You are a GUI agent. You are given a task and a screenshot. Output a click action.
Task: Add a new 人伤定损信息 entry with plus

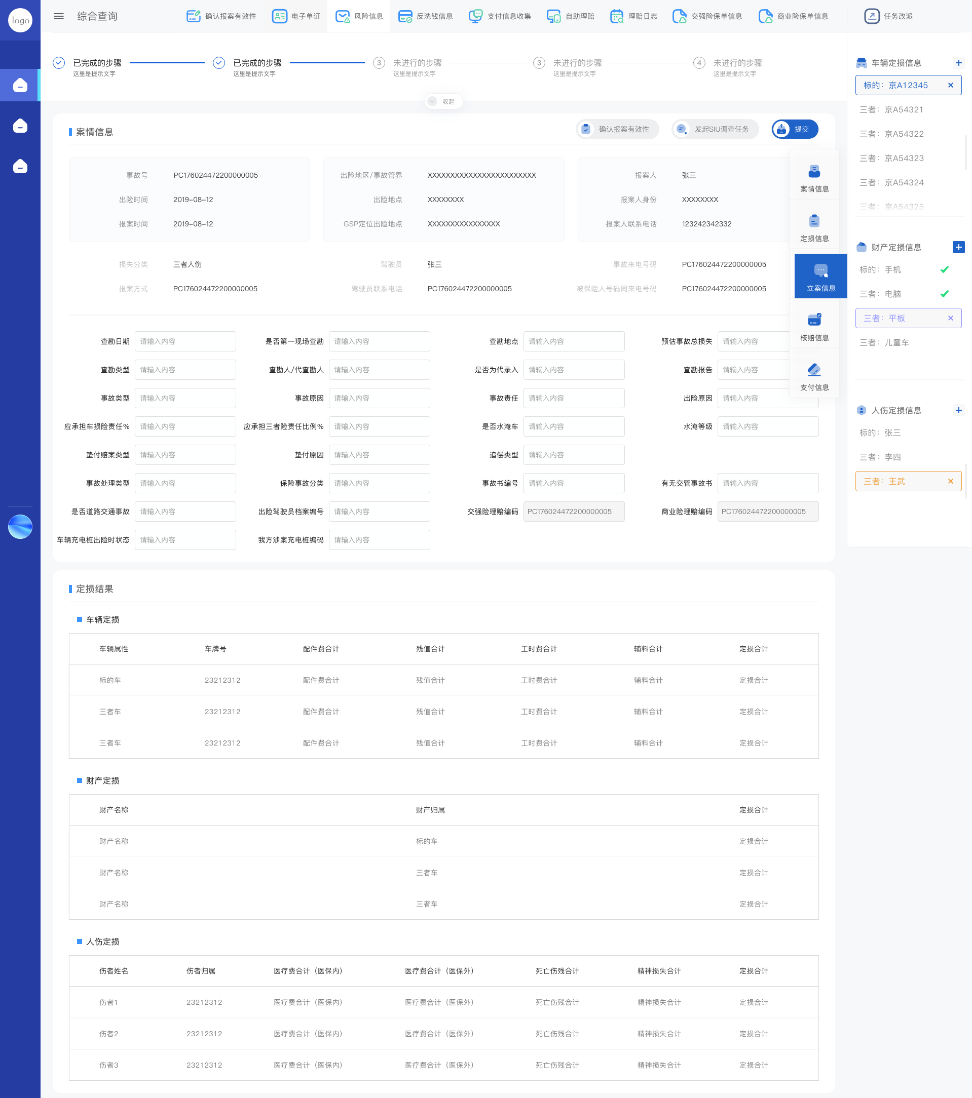point(958,410)
